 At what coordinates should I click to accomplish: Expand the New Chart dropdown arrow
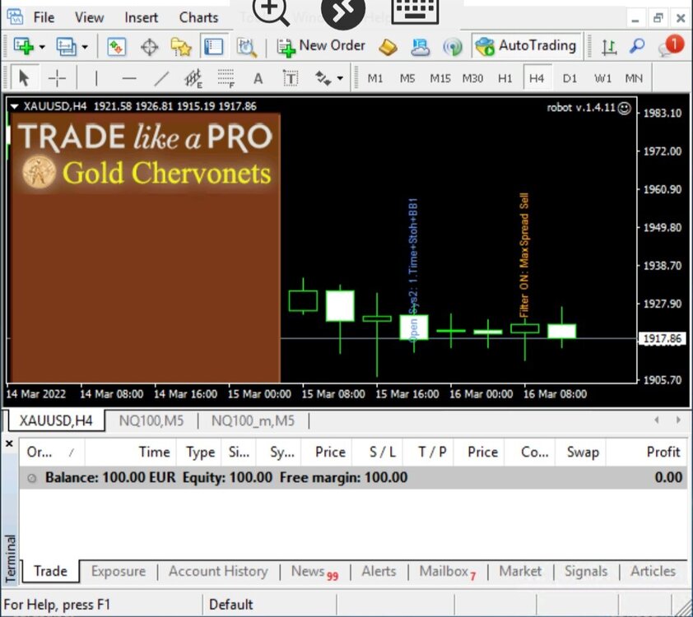(x=42, y=47)
